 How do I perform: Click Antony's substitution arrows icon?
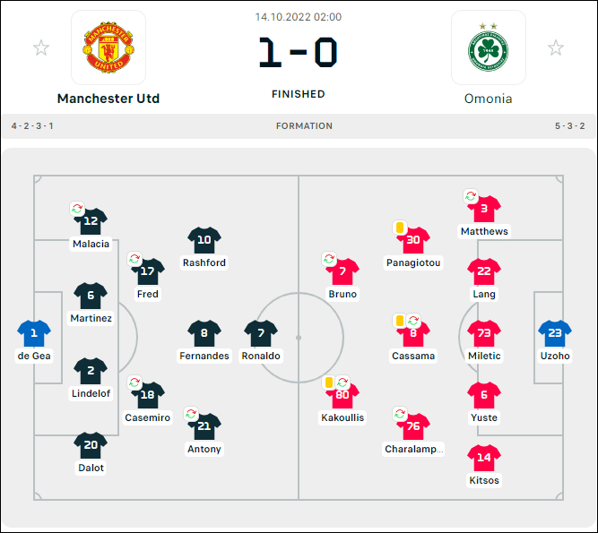pos(191,414)
